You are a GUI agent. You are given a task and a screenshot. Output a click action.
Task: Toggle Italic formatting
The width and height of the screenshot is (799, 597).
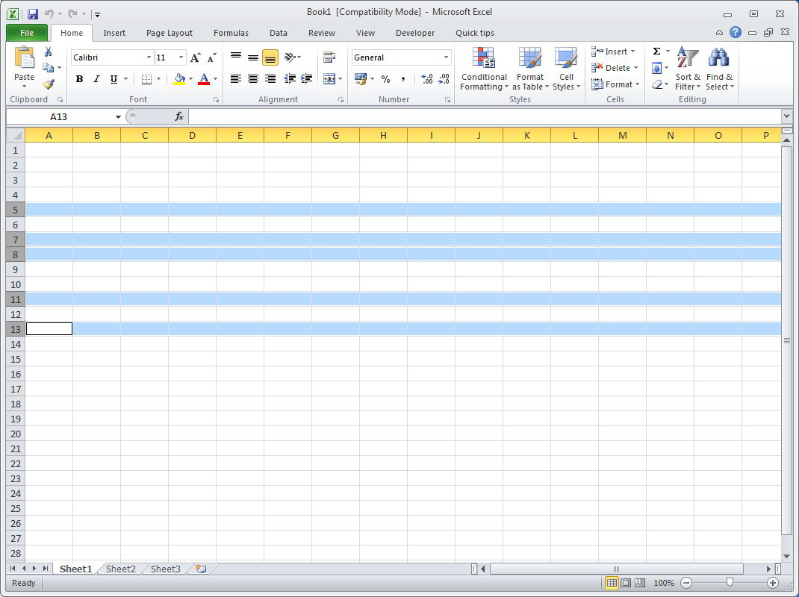(96, 79)
